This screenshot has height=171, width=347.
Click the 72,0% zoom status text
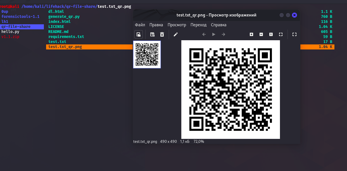point(199,141)
